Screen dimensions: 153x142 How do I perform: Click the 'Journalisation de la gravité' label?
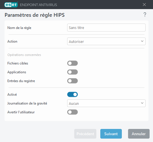pos(27,103)
